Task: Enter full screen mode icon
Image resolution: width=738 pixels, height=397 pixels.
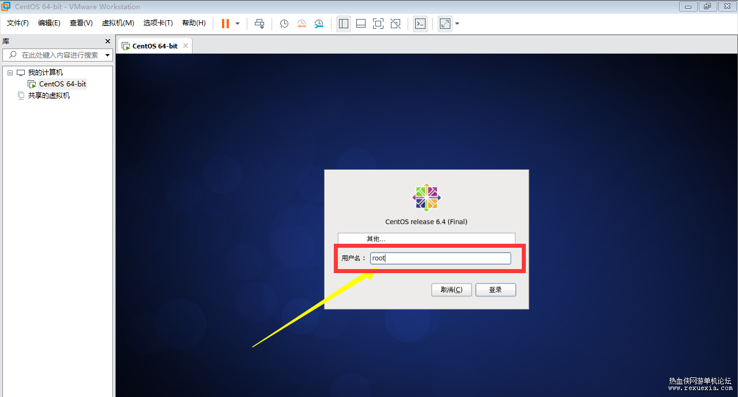Action: click(x=378, y=24)
